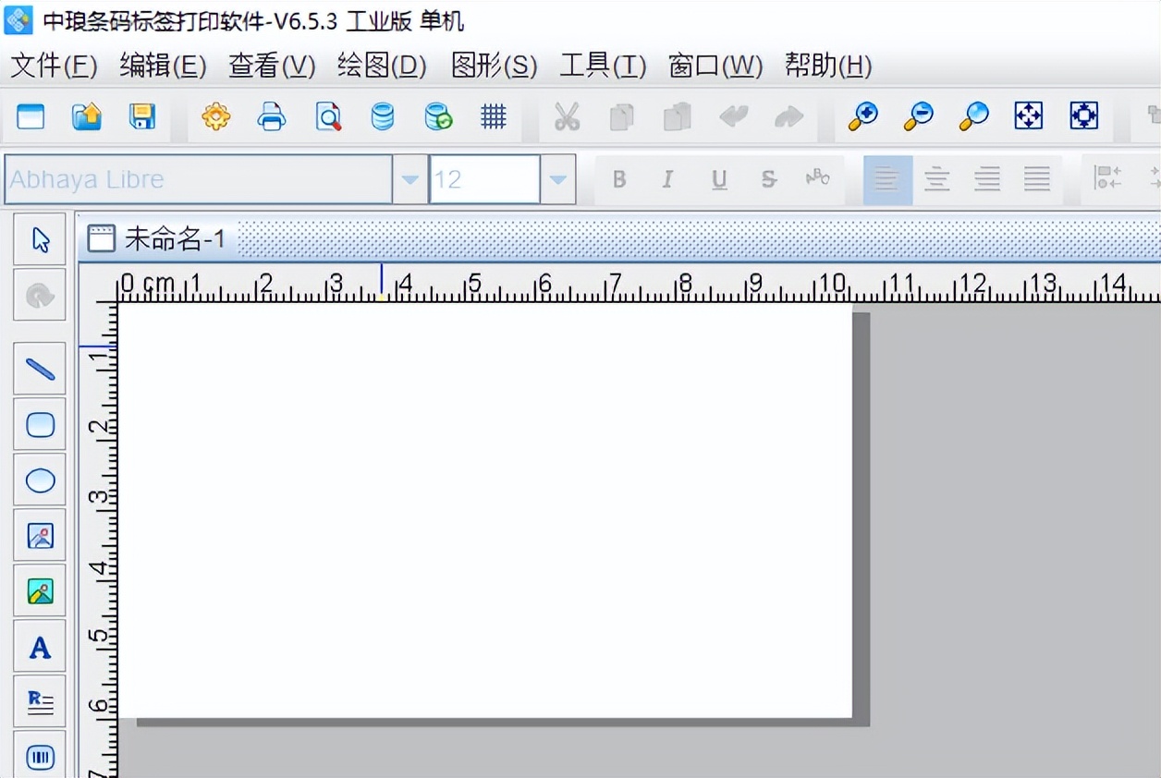Expand the grid display options

pyautogui.click(x=493, y=117)
